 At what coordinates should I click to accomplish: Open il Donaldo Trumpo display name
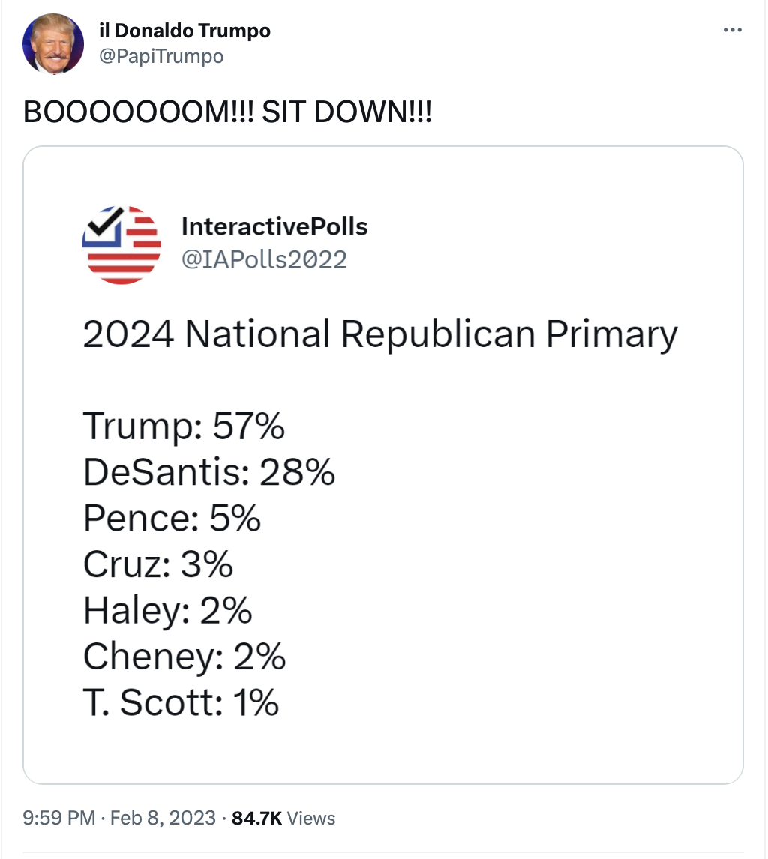click(184, 31)
